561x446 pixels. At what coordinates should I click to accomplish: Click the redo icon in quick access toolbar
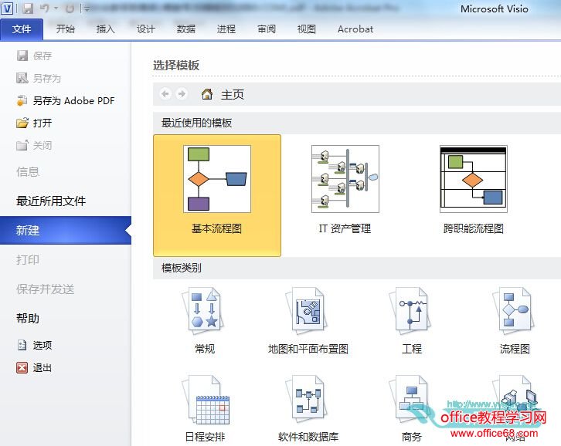(70, 8)
